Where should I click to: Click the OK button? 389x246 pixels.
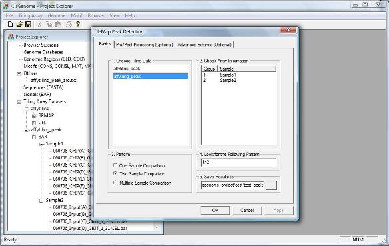tap(215, 210)
